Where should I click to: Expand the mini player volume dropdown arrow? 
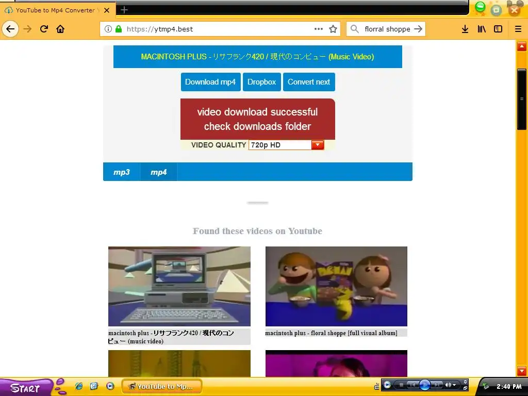(x=454, y=385)
